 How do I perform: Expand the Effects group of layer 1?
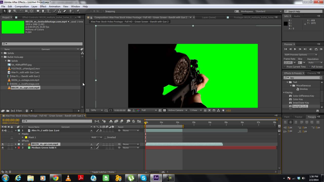(x=19, y=141)
